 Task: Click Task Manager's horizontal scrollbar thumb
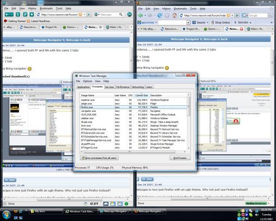pyautogui.click(x=130, y=152)
